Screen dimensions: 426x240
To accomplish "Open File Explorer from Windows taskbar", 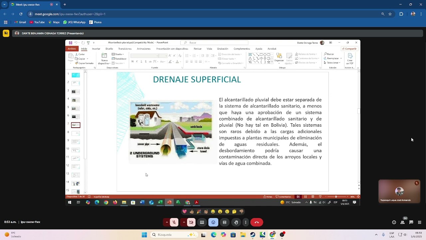I will (x=243, y=235).
